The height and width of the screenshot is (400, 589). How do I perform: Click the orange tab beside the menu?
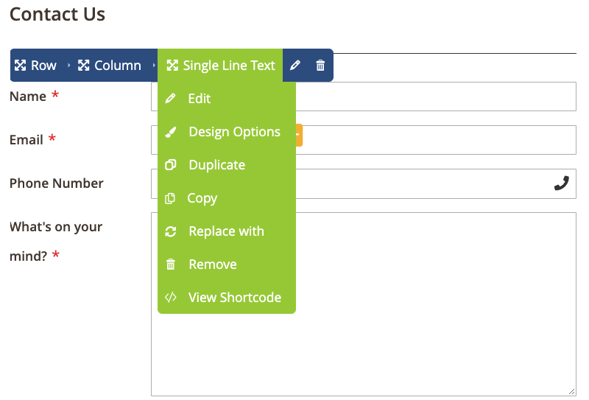click(299, 135)
